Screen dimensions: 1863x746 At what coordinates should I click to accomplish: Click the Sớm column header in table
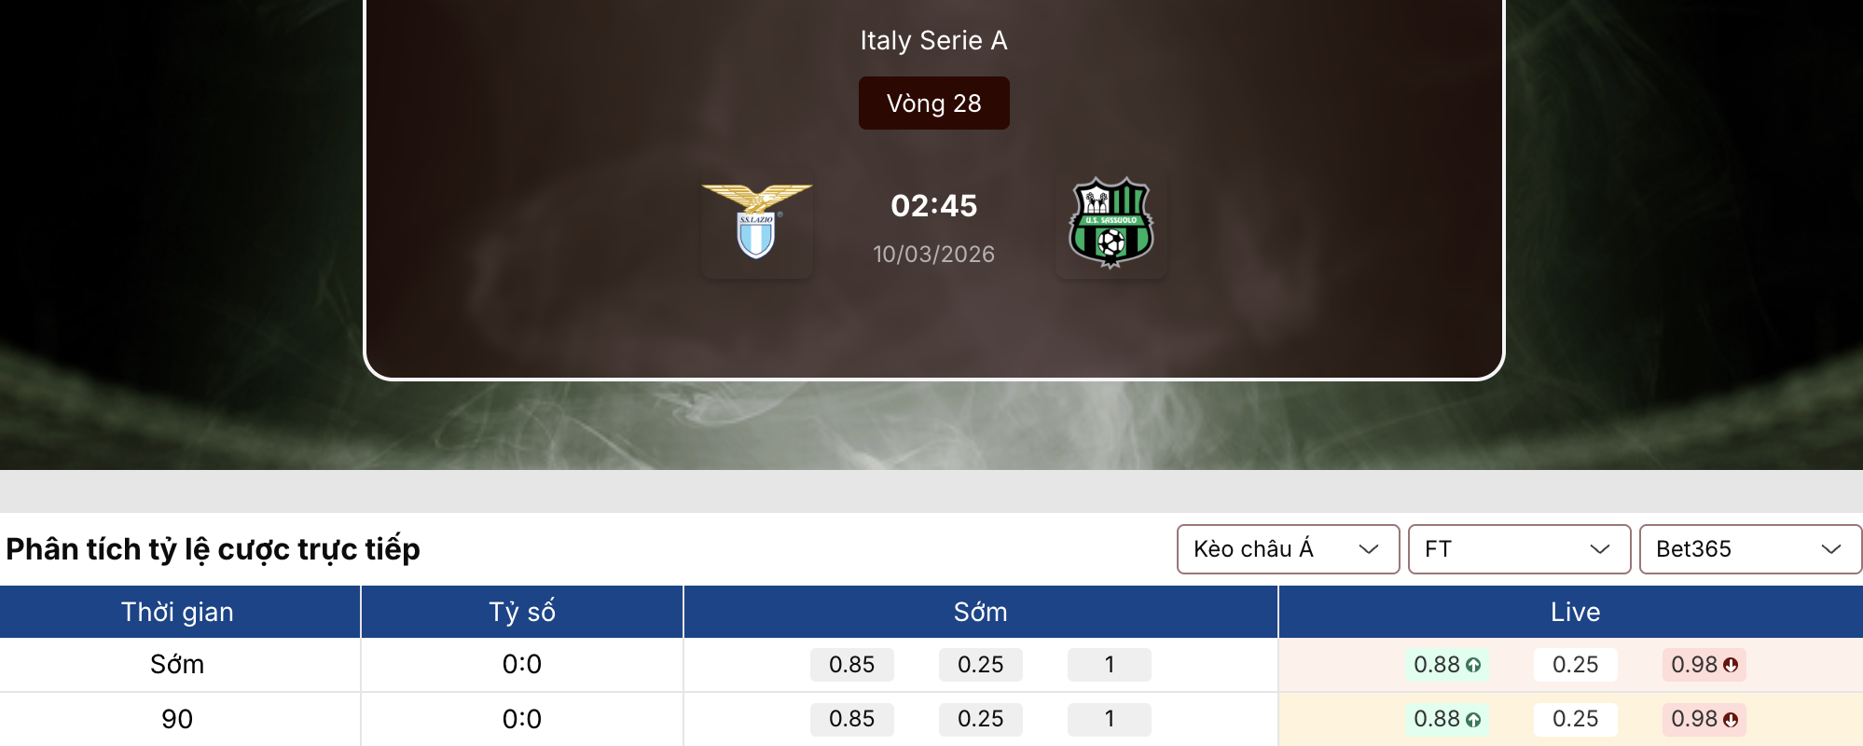coord(980,612)
